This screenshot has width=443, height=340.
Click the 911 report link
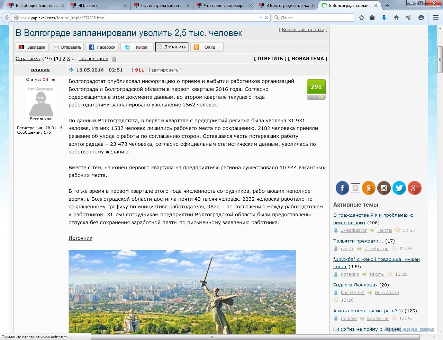click(139, 70)
